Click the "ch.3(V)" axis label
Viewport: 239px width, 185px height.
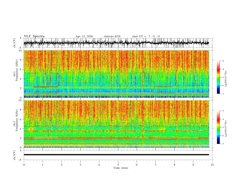tap(14, 155)
